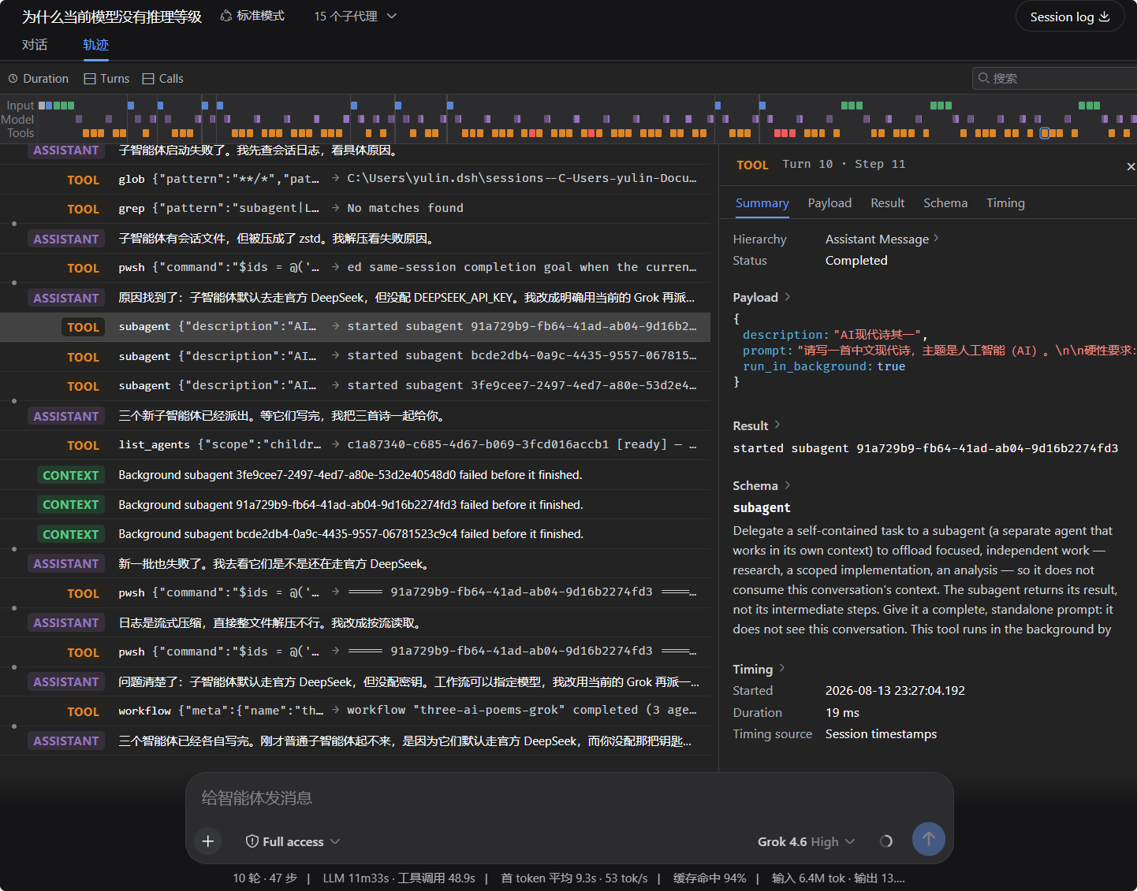This screenshot has height=891, width=1137.
Task: Select the 标准模式 mode indicator
Action: (x=252, y=16)
